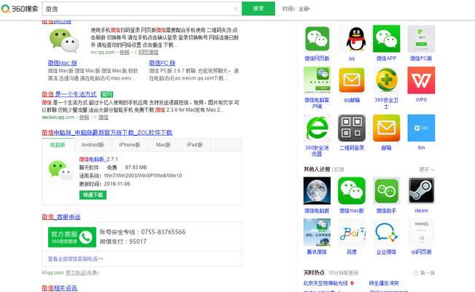The image size is (475, 292).
Task: Click the green 普通下载 button
Action: 93,195
